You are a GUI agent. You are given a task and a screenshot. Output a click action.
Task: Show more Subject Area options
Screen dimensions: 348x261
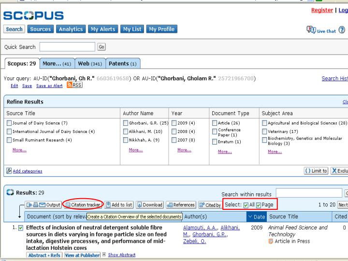tap(275, 152)
